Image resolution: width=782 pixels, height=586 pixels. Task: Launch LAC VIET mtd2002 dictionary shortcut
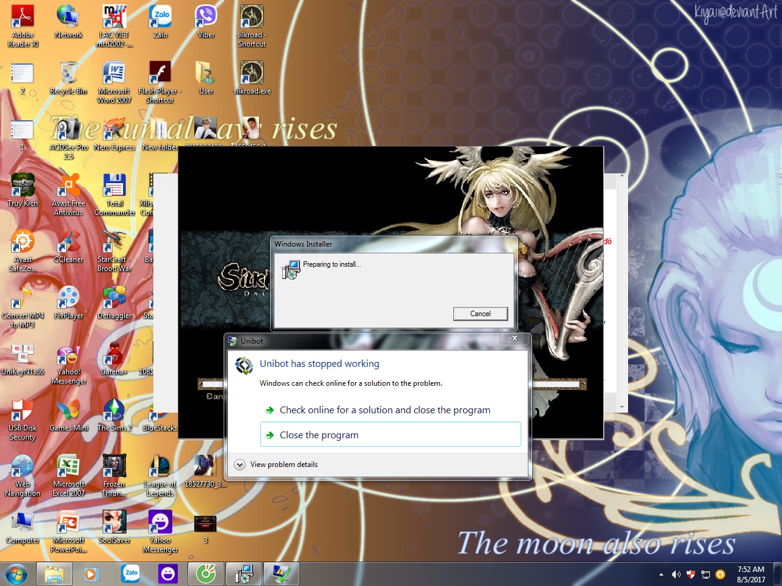coord(114,26)
